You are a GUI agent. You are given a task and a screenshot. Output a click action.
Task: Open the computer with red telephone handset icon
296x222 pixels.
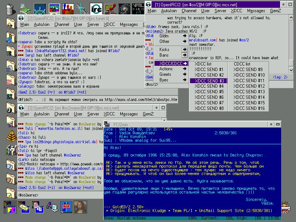pos(110,9)
